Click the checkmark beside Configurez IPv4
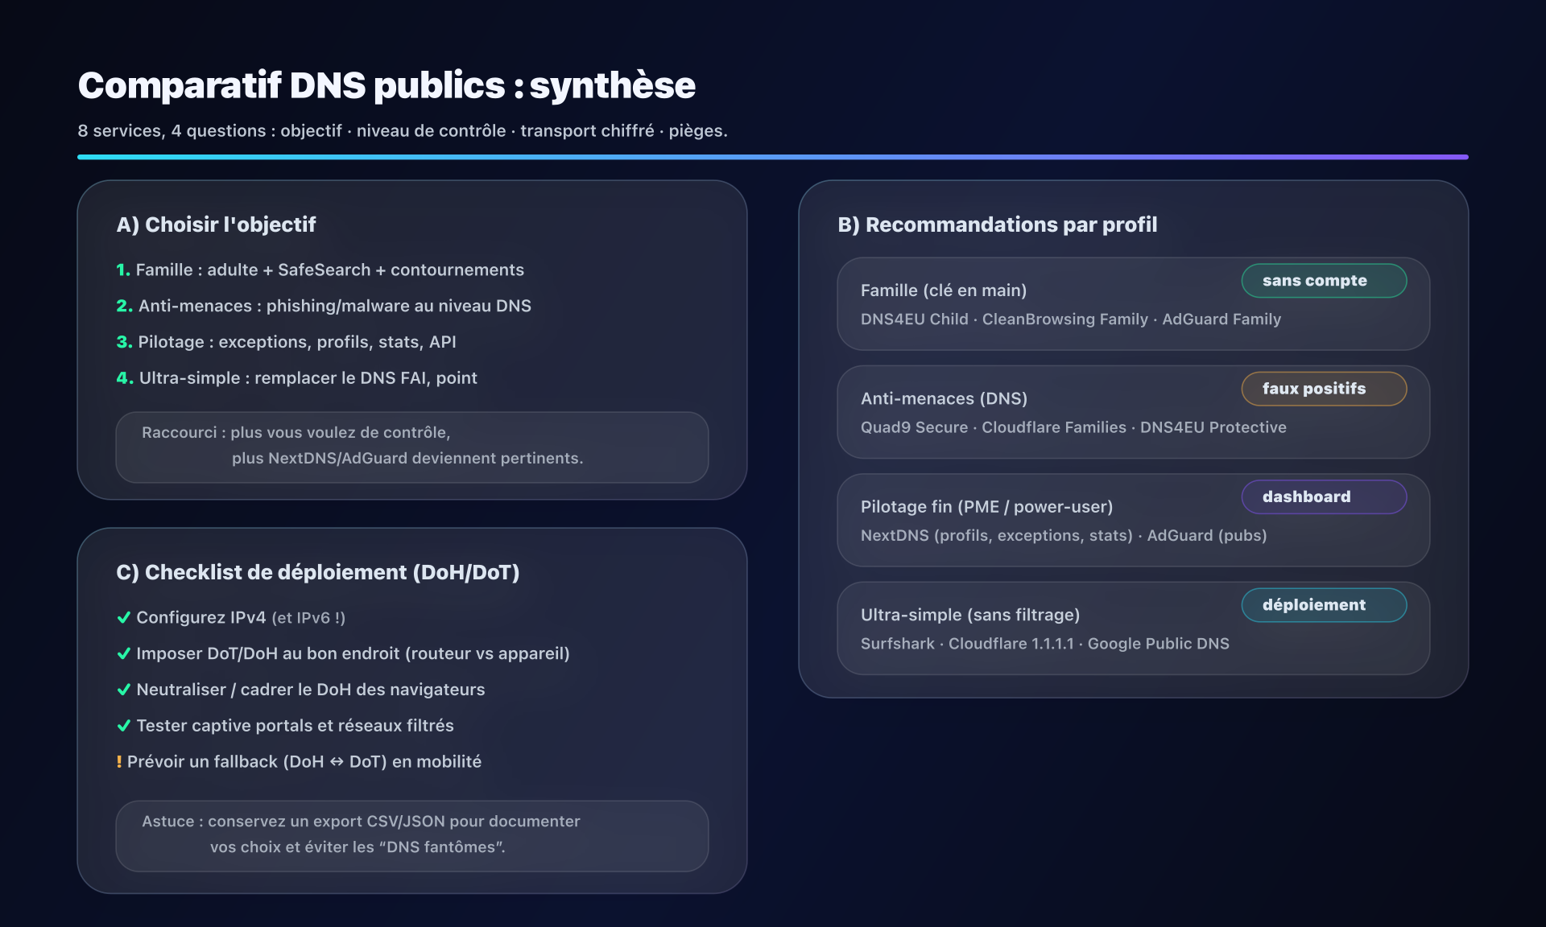 point(124,618)
